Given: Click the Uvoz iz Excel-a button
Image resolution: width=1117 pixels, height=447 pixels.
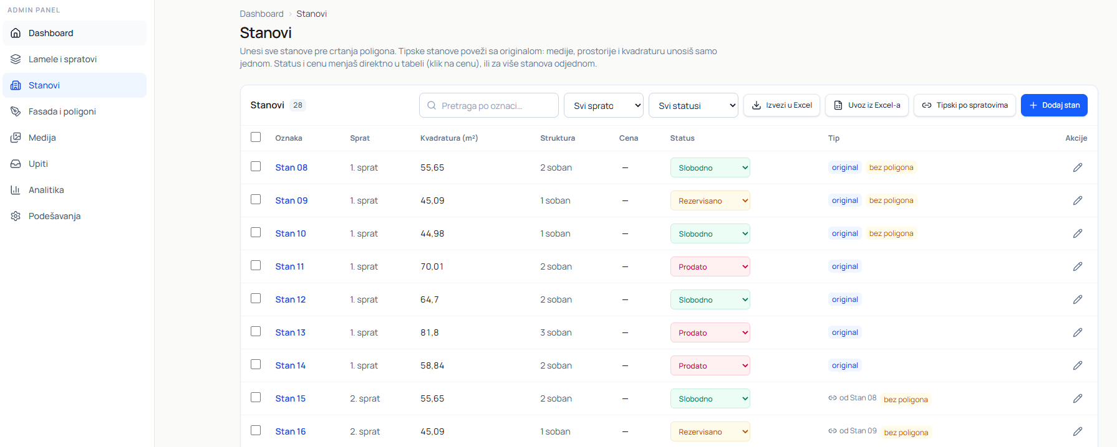Looking at the screenshot, I should (867, 105).
